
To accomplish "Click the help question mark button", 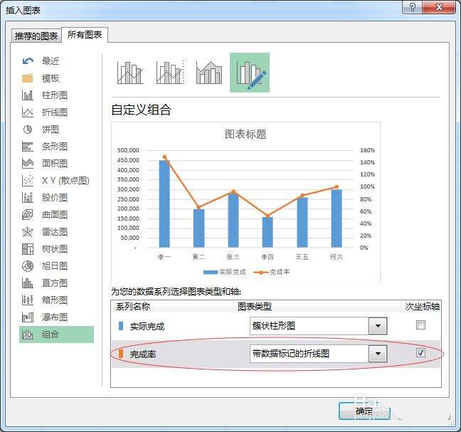I will [x=412, y=7].
